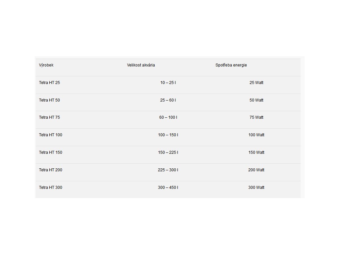Select the Tetra HT 75 product cell
This screenshot has height=254, width=339.
49,117
